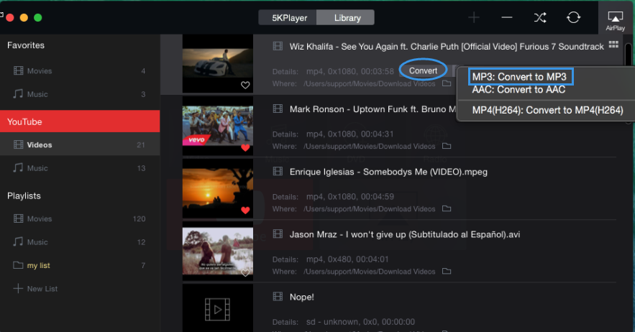The height and width of the screenshot is (332, 635).
Task: Click film icon beside Jason Mraz title
Action: click(x=278, y=234)
